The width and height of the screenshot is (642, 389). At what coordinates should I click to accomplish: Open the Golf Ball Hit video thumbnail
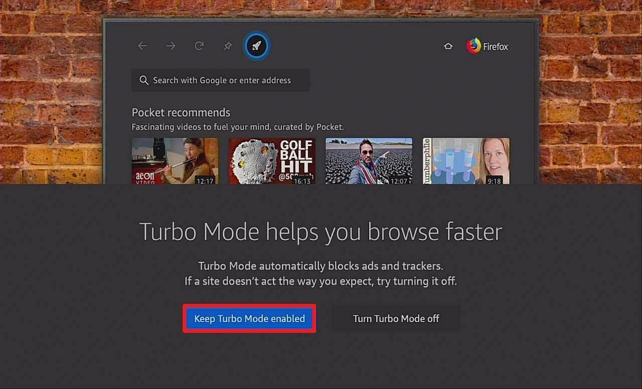pyautogui.click(x=272, y=161)
